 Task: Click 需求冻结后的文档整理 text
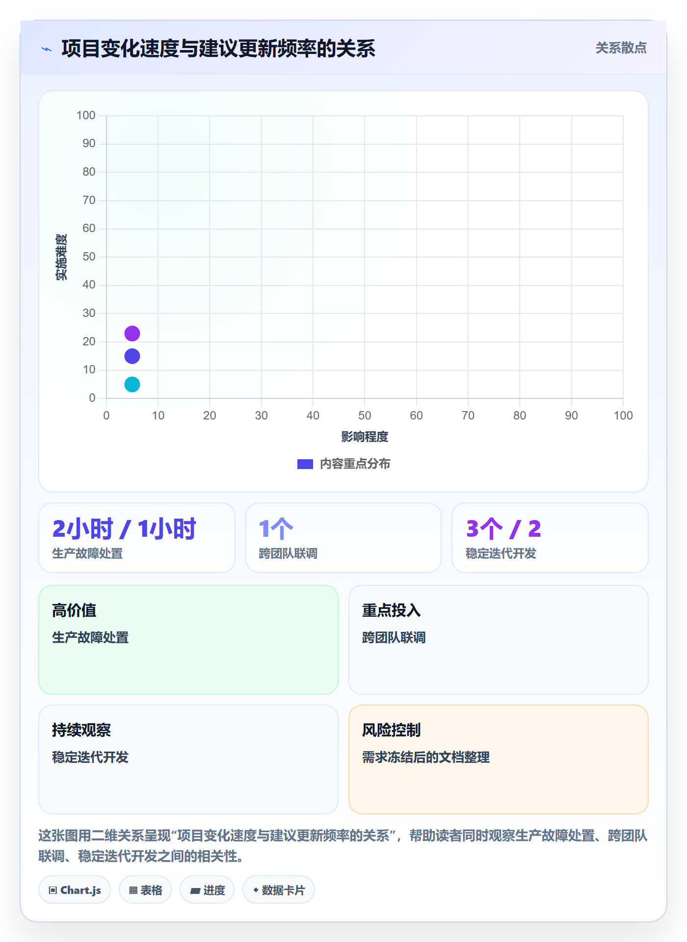click(x=426, y=758)
